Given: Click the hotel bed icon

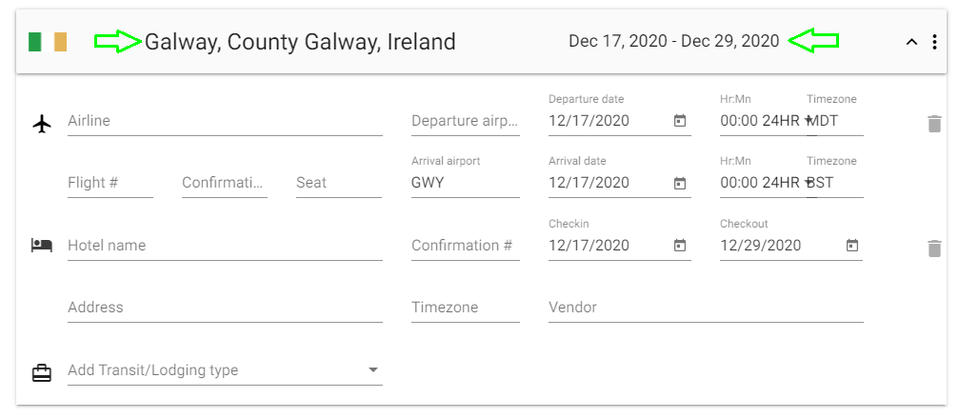Looking at the screenshot, I should coord(41,246).
